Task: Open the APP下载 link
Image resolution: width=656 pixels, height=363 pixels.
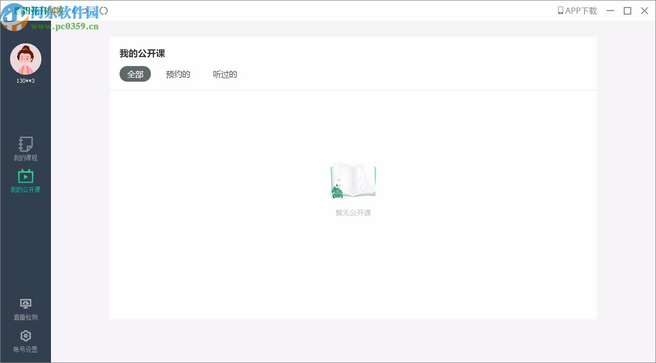Action: 580,10
